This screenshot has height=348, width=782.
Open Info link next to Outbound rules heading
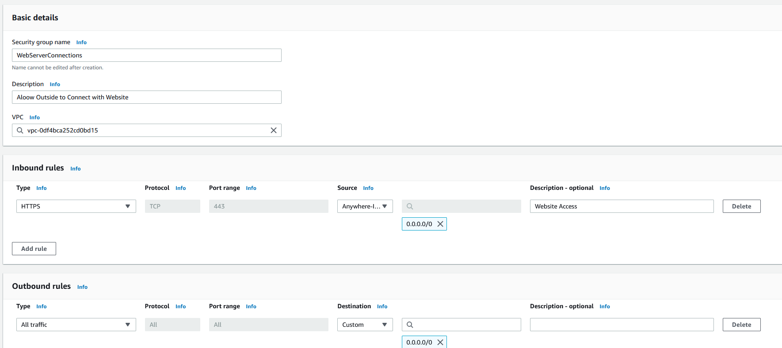tap(82, 287)
